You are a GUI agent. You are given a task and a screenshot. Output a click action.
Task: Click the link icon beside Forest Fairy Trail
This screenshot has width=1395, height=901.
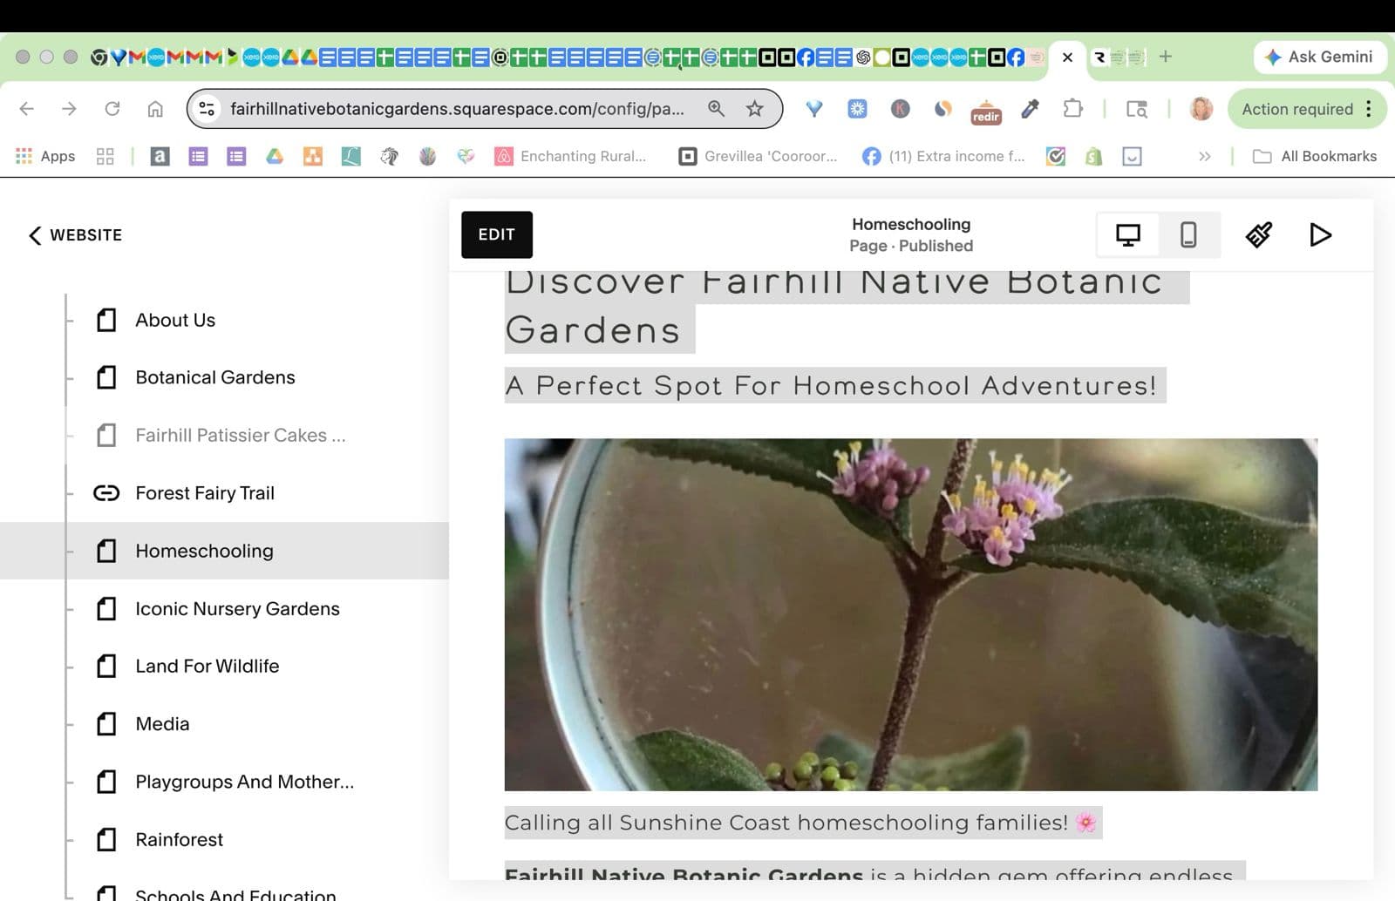106,493
